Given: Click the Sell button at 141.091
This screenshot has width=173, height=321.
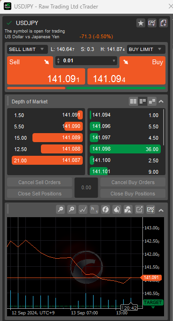Looking at the screenshot, I should tap(46, 70).
